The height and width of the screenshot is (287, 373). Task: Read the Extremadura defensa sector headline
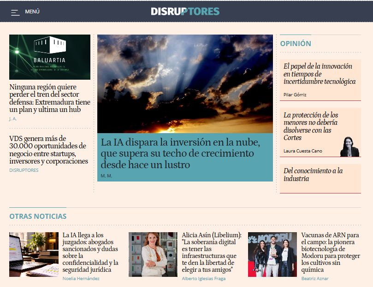coord(50,98)
